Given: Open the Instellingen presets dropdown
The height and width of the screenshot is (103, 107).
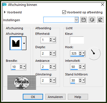Looking at the screenshot, I should (76, 20).
